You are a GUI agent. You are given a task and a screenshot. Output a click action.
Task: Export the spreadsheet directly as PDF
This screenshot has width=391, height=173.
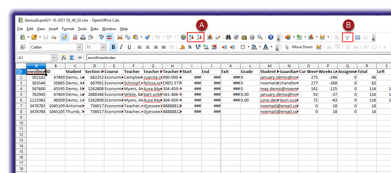point(75,37)
